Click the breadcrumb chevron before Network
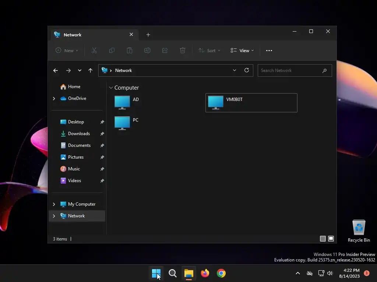The width and height of the screenshot is (377, 282). (111, 70)
